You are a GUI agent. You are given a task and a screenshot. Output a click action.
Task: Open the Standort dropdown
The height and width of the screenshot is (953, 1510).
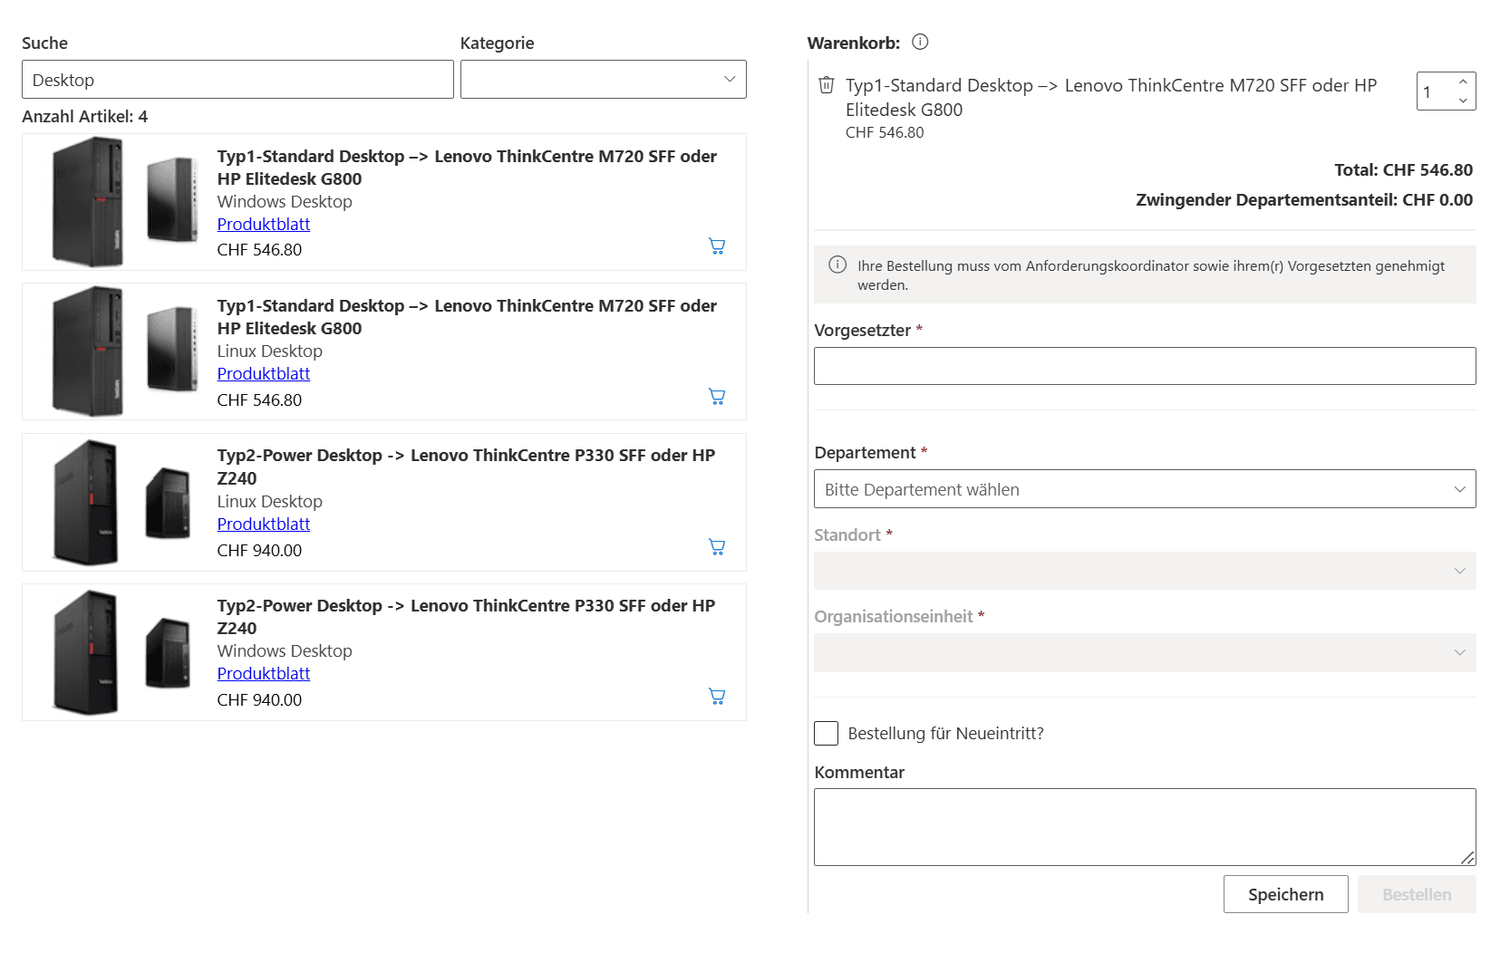(x=1145, y=571)
